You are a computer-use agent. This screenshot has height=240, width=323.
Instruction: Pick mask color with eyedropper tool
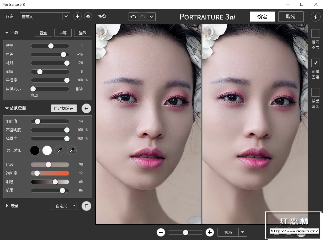click(x=59, y=151)
